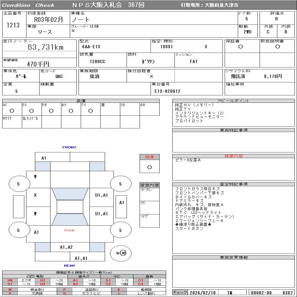Click the rear window shape above trunk
This screenshot has width=297, height=297.
pyautogui.click(x=70, y=219)
